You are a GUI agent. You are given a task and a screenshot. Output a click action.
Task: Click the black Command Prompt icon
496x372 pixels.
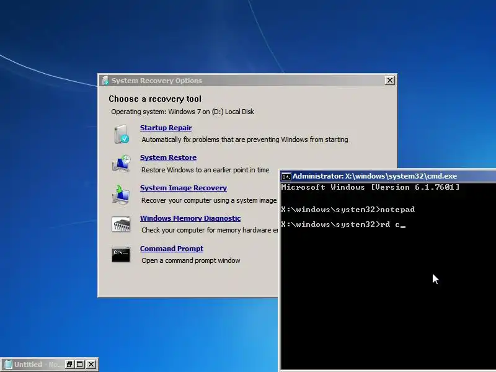[121, 254]
